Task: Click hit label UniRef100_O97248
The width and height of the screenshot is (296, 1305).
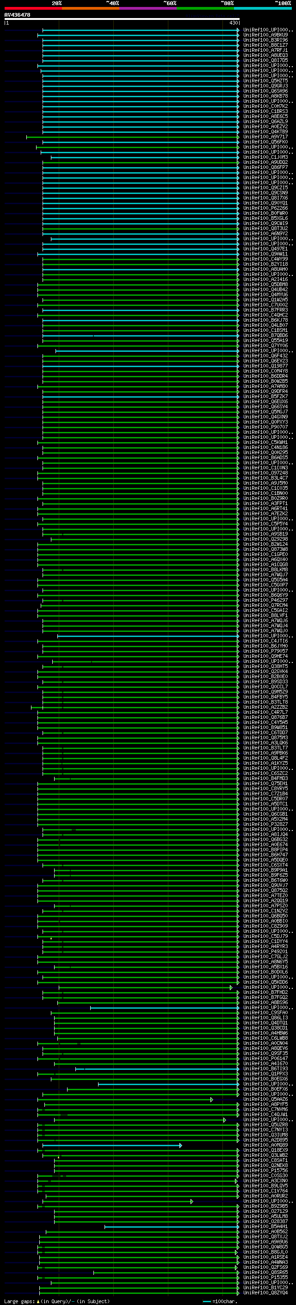Action: 265,473
